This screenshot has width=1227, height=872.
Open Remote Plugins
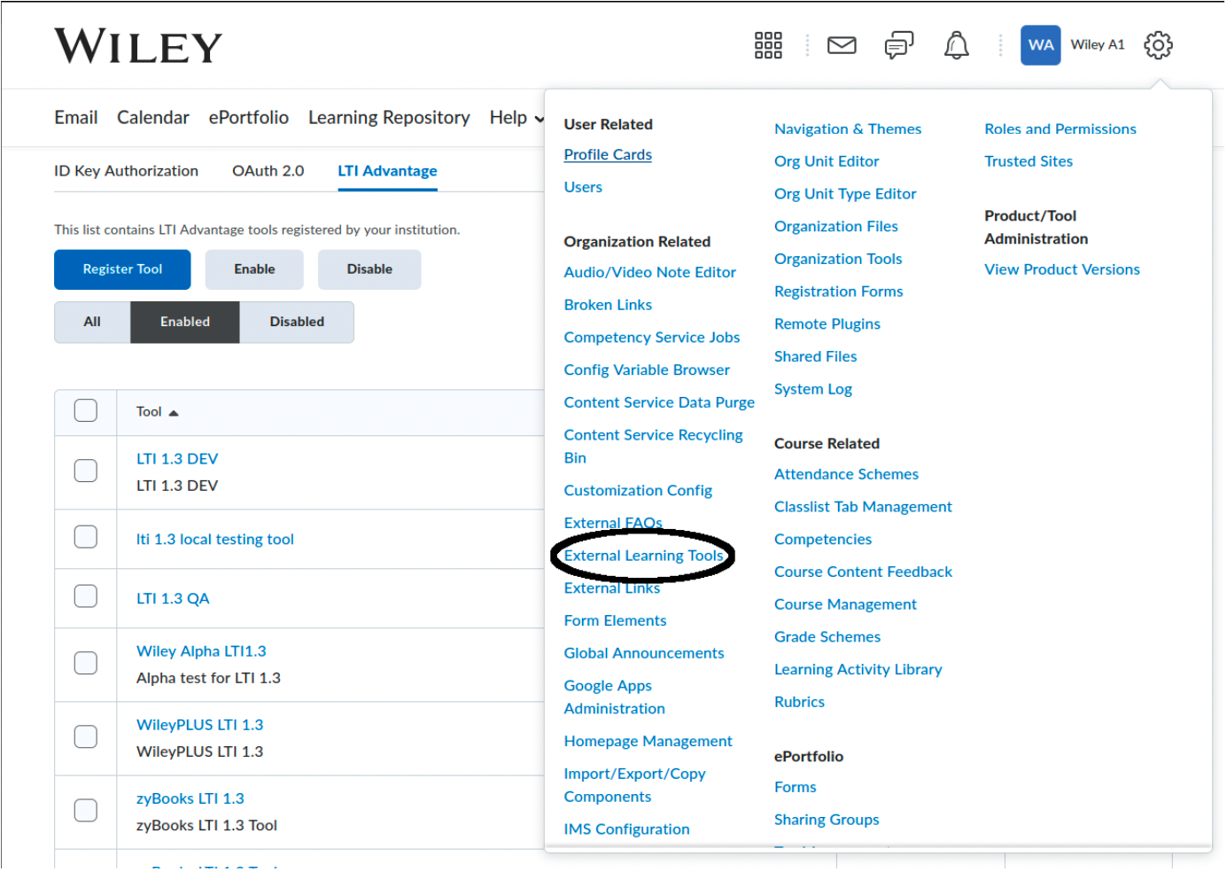pyautogui.click(x=827, y=324)
